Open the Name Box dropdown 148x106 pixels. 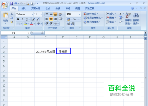tap(28, 33)
